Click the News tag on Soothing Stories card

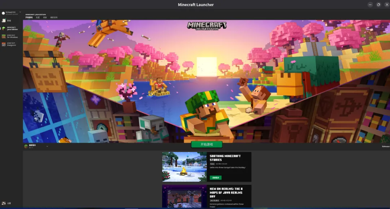click(212, 164)
